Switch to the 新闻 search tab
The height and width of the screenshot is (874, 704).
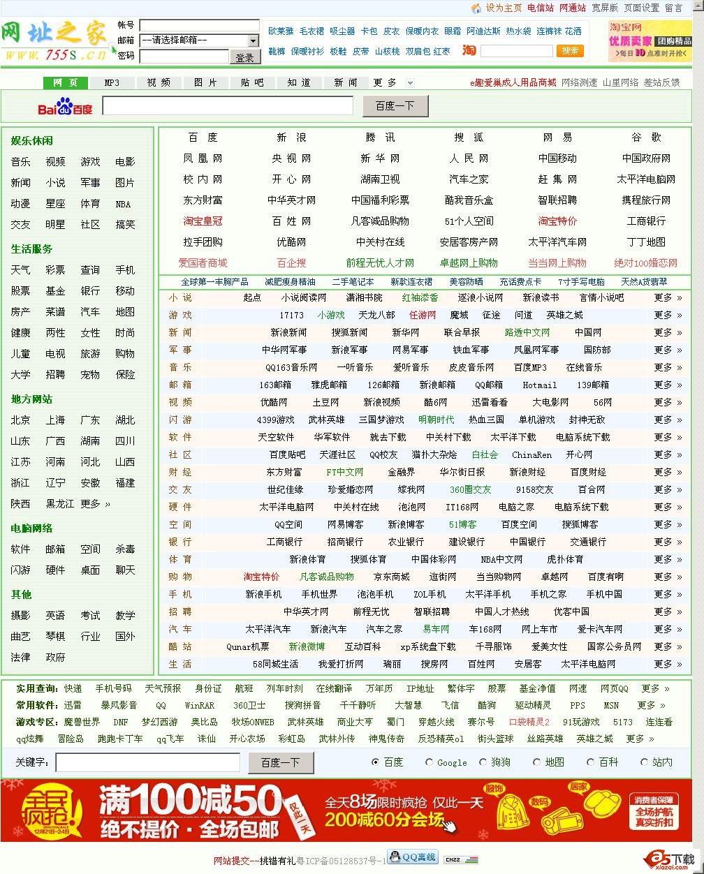tap(346, 82)
